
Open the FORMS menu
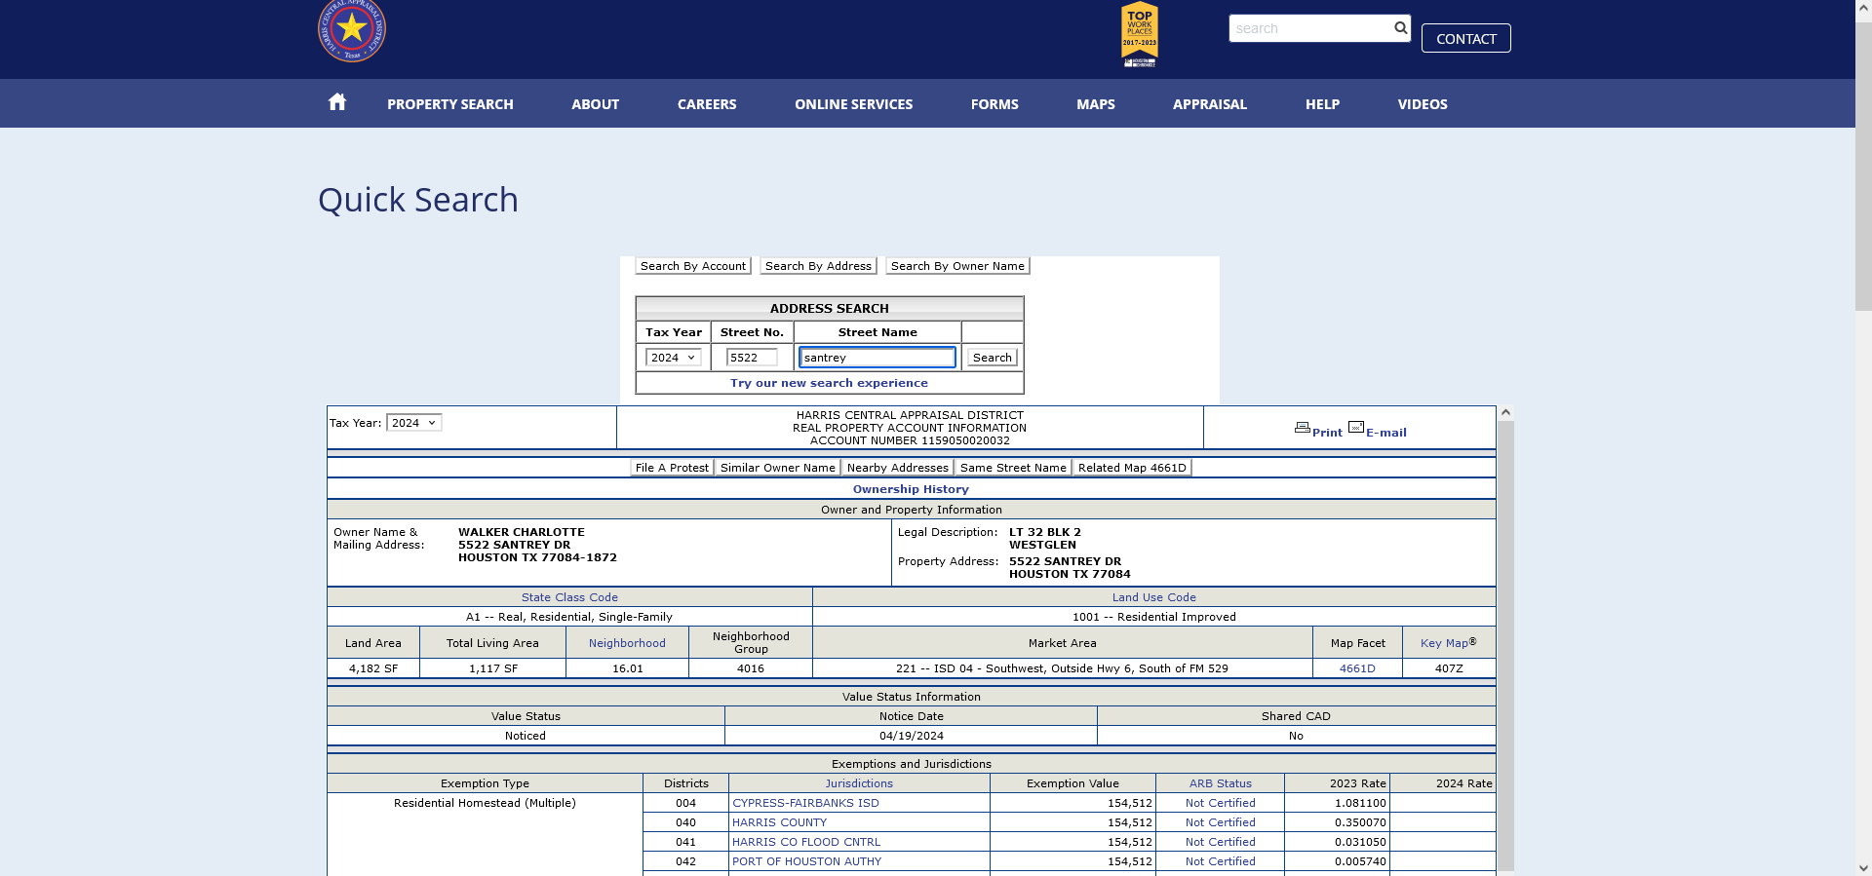[x=994, y=104]
